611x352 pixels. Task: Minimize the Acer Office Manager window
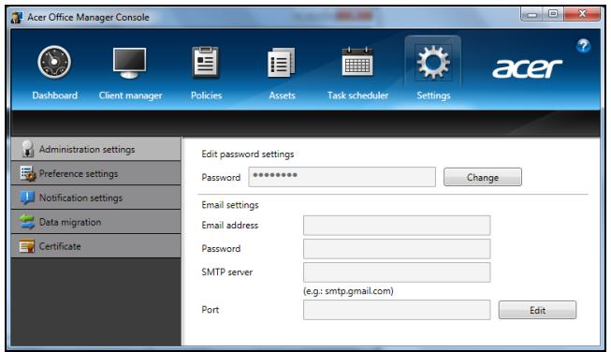click(x=531, y=14)
